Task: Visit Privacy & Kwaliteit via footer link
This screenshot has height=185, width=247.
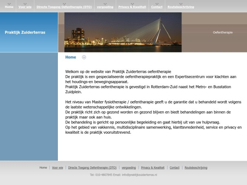Action: (x=152, y=168)
